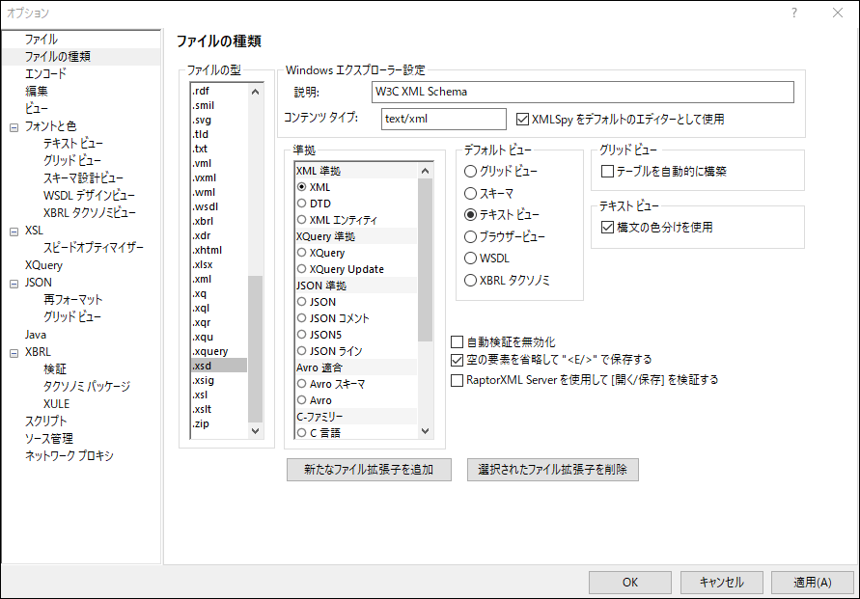Click inside the コンテンツ タイプ field

click(x=442, y=119)
